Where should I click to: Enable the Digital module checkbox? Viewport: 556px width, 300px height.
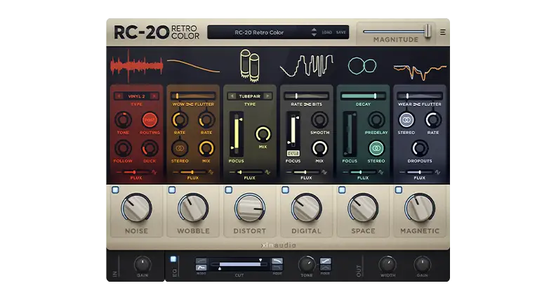click(285, 190)
